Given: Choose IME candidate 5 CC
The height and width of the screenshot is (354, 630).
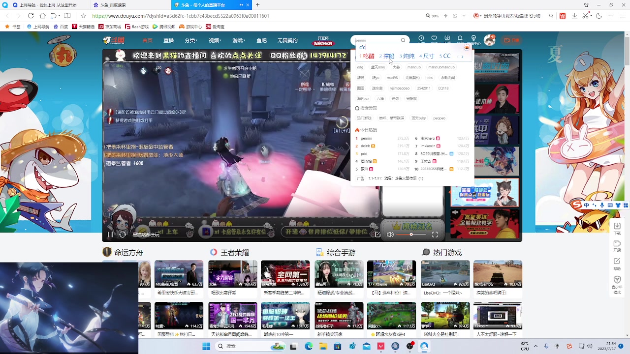Looking at the screenshot, I should [445, 56].
